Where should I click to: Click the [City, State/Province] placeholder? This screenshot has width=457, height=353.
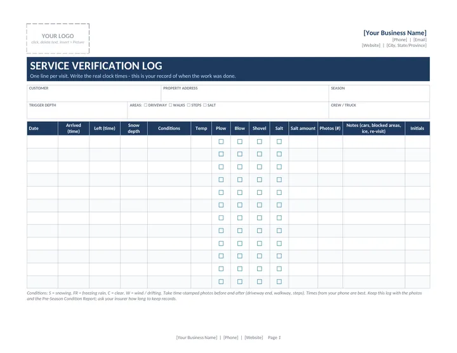[406, 46]
